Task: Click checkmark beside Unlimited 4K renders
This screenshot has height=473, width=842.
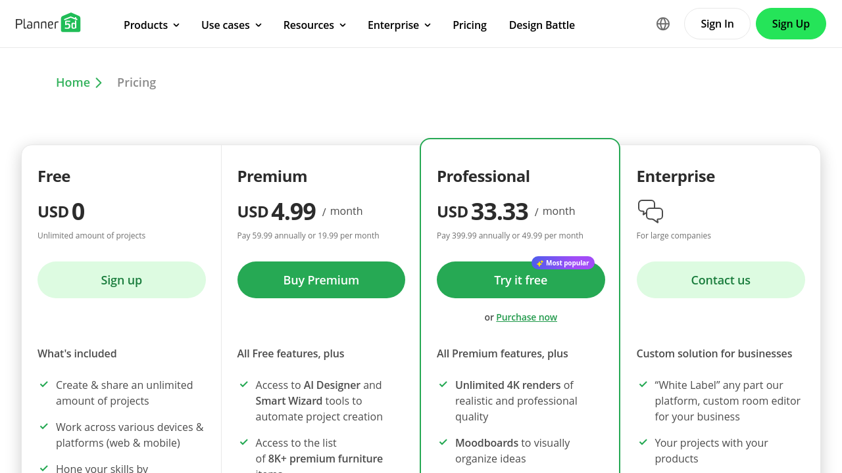Action: 443,384
